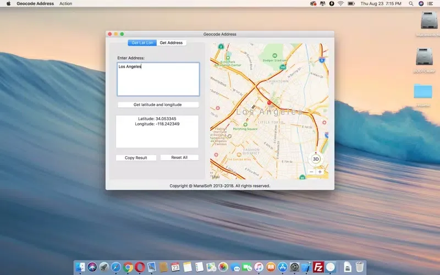Open the Geocode Address application menu
The height and width of the screenshot is (275, 440).
[x=35, y=3]
